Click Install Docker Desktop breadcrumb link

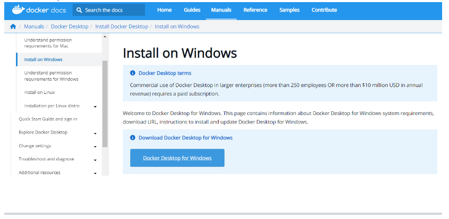tap(121, 26)
